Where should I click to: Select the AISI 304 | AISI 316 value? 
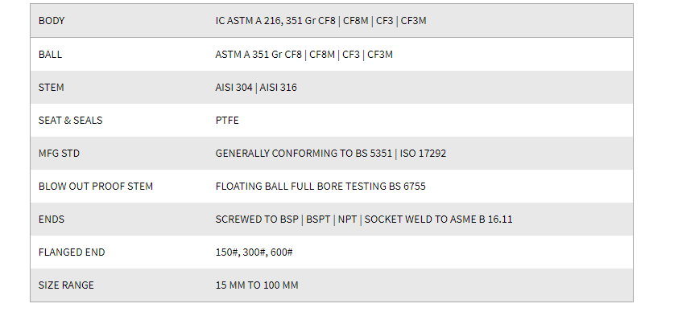256,88
